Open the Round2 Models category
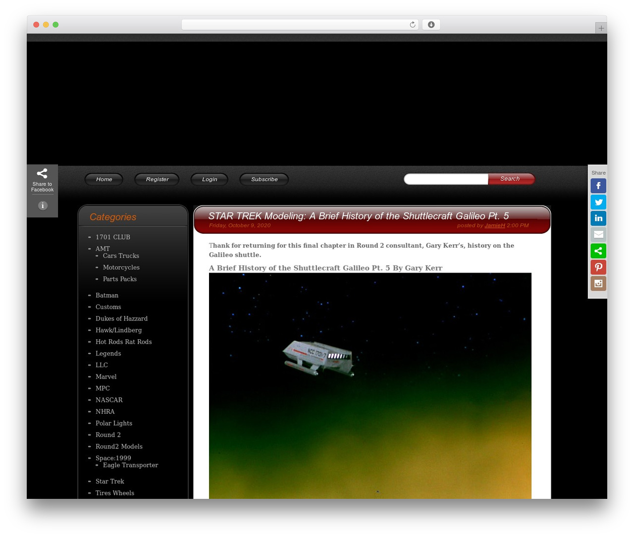Image resolution: width=634 pixels, height=537 pixels. [x=119, y=446]
